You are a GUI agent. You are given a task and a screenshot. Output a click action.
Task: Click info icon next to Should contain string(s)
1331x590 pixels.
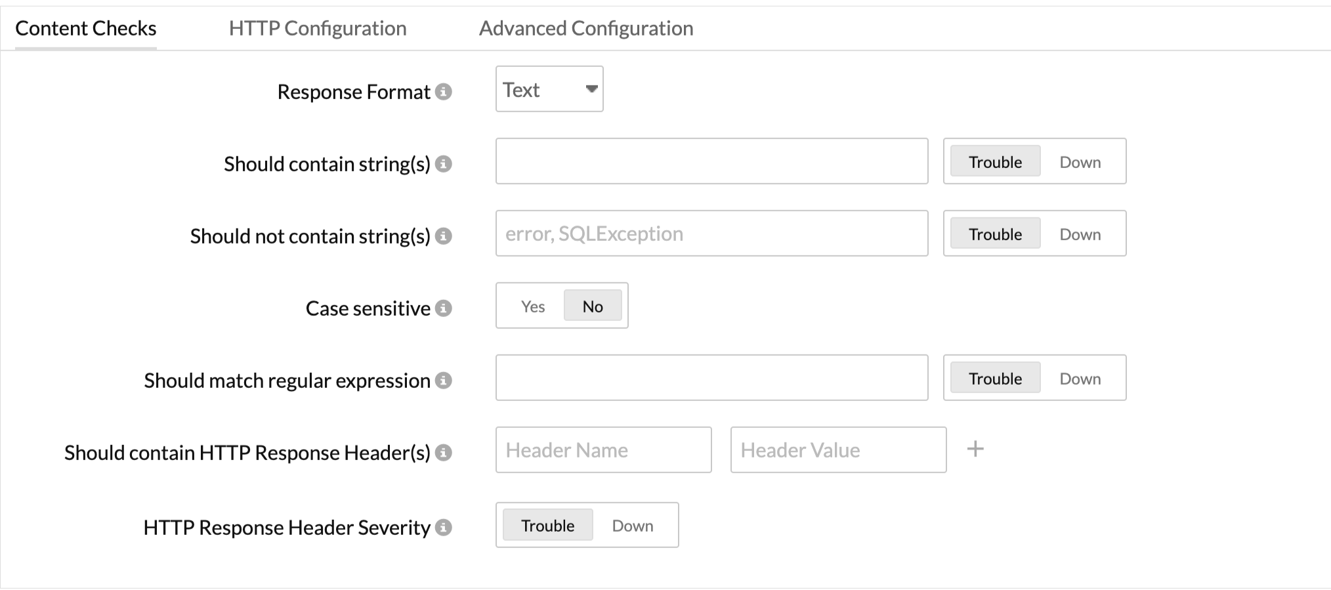[444, 164]
